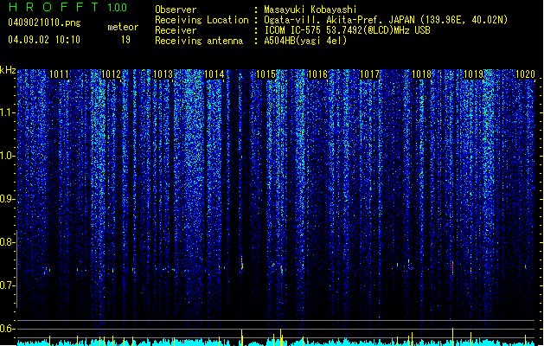The image size is (544, 346).
Task: Click the 1011 time marker
Action: click(60, 74)
